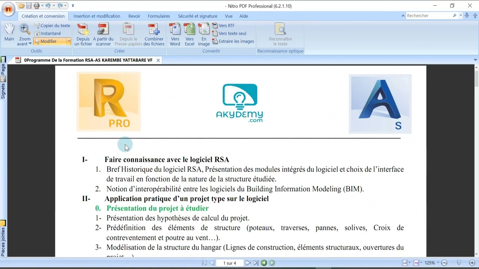Select the Instantané snapshot tool

click(x=48, y=33)
